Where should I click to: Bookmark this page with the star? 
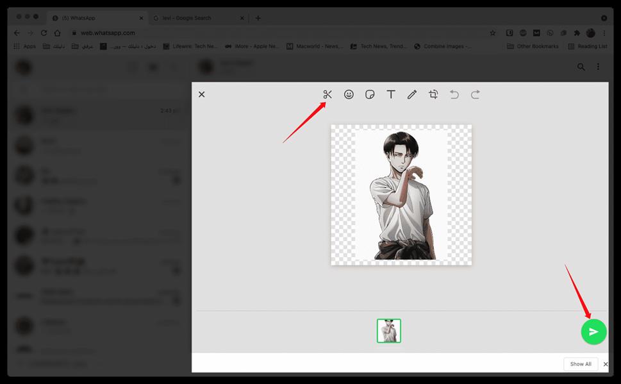coord(492,33)
